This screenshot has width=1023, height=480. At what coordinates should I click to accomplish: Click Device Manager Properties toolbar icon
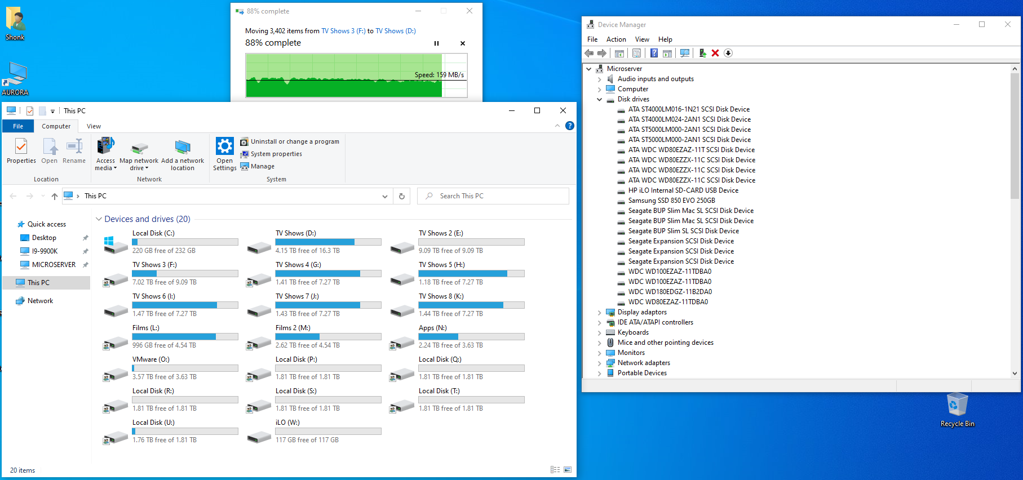636,53
